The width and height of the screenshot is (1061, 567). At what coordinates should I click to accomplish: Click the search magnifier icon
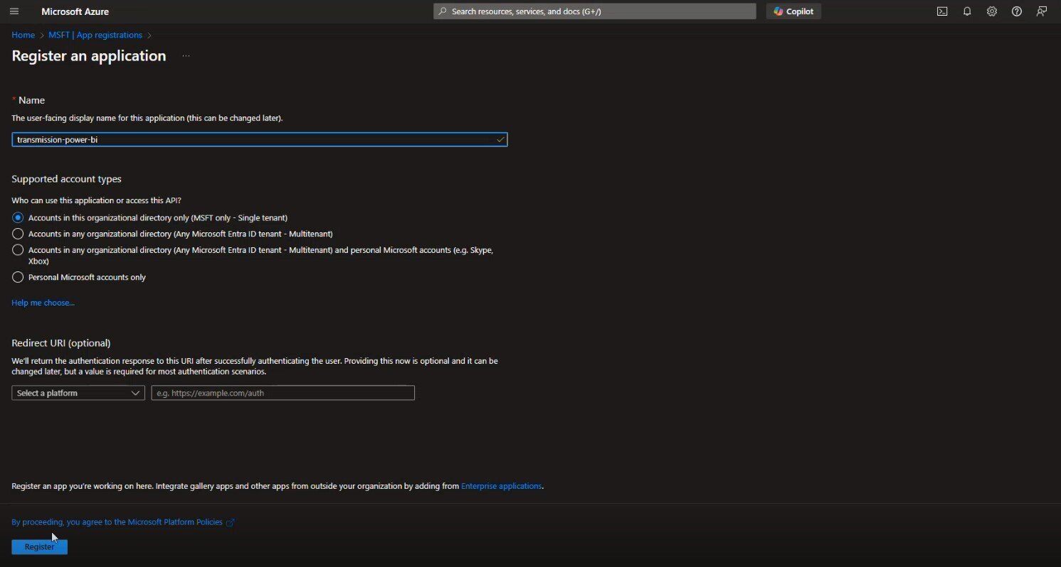[x=443, y=11]
